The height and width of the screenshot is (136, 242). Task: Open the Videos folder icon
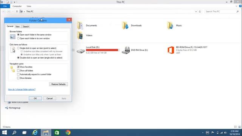[x=80, y=35]
